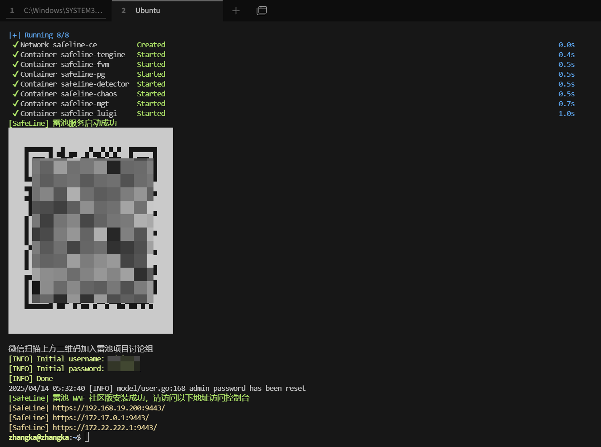Open https://192.168.19.200:9443/ link
Viewport: 601px width, 447px height.
tap(109, 408)
